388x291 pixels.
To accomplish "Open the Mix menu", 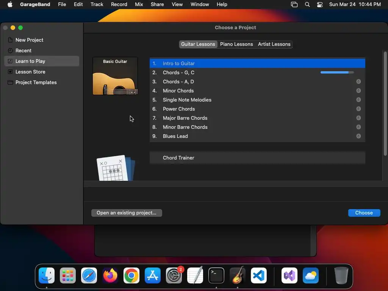I will click(139, 5).
